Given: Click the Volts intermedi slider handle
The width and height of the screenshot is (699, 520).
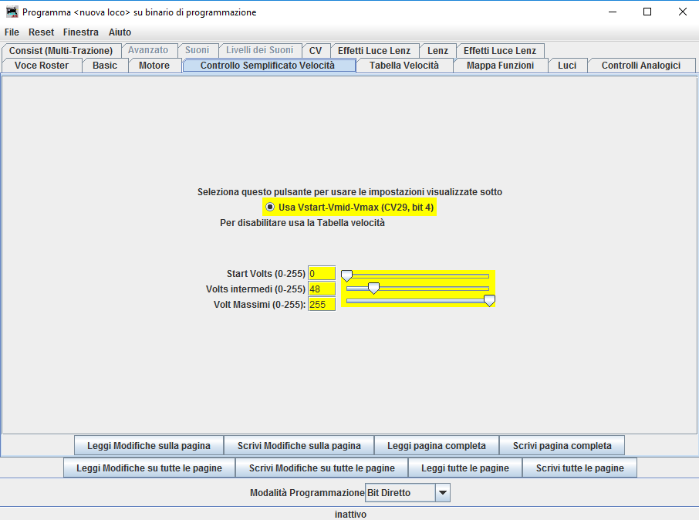Looking at the screenshot, I should 373,289.
